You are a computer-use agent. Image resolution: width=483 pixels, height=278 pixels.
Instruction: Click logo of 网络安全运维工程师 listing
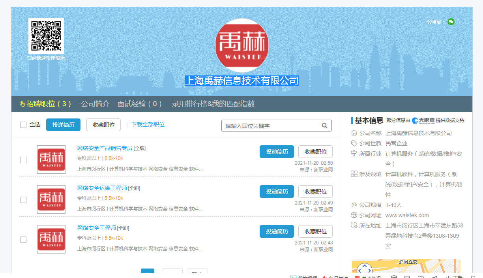tap(51, 199)
